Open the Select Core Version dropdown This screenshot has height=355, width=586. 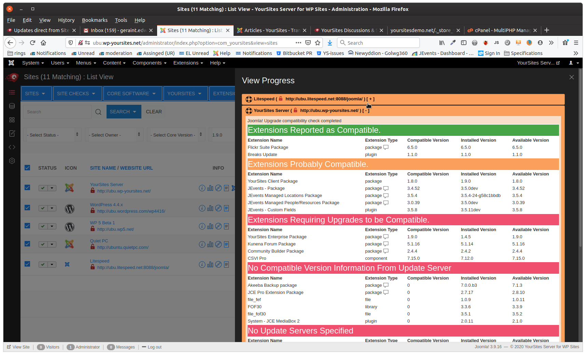(x=176, y=135)
